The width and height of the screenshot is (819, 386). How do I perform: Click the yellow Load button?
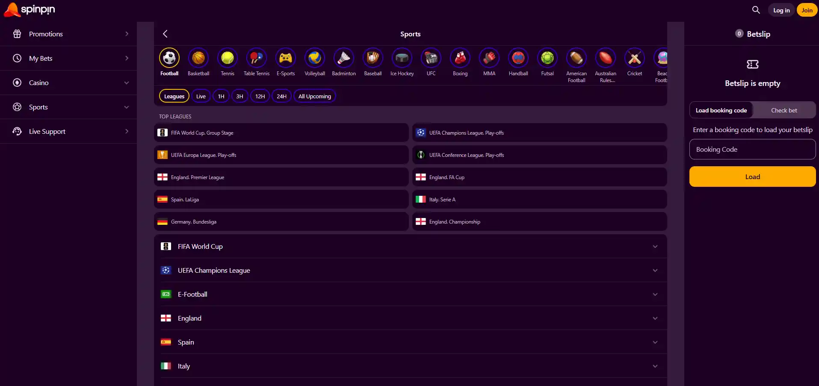pyautogui.click(x=752, y=177)
